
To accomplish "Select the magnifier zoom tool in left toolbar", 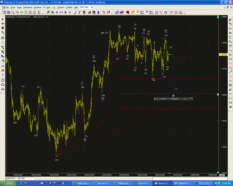I will (3, 38).
